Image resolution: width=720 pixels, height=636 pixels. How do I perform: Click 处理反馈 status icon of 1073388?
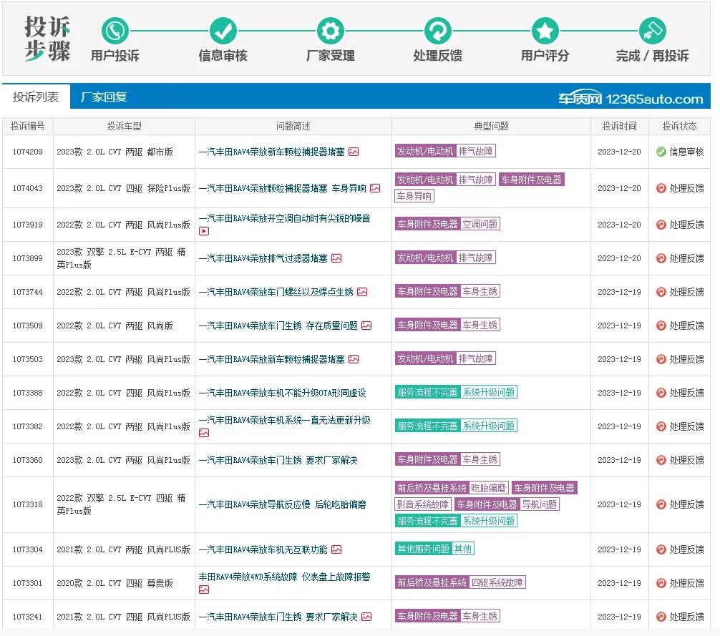(x=661, y=393)
